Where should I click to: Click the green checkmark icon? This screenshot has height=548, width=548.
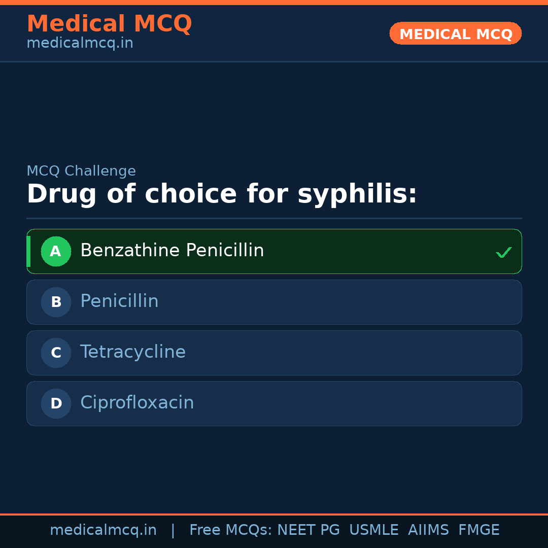coord(503,252)
